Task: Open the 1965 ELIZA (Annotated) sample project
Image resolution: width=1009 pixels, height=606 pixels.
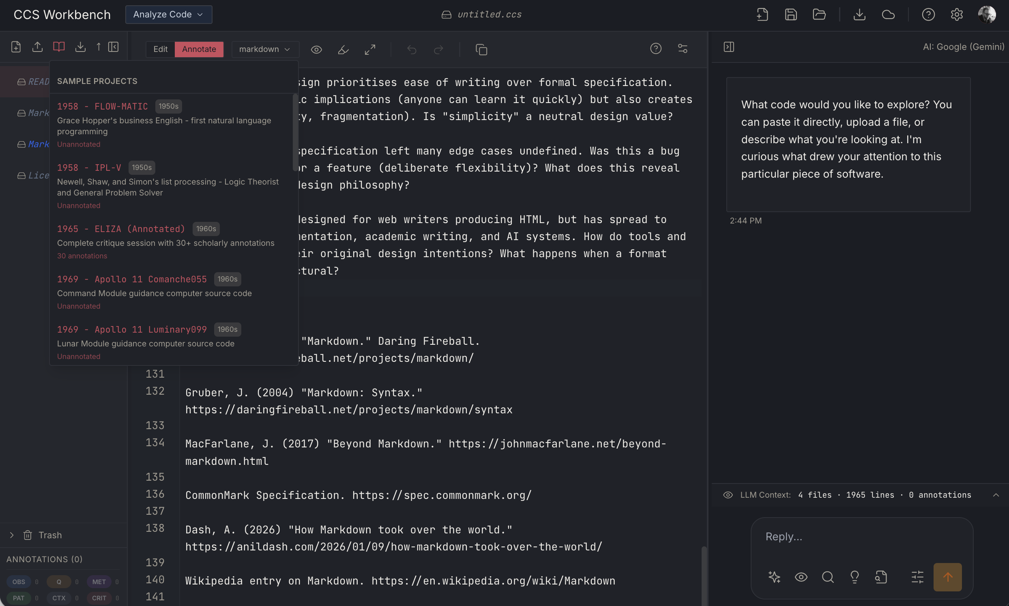Action: (121, 229)
